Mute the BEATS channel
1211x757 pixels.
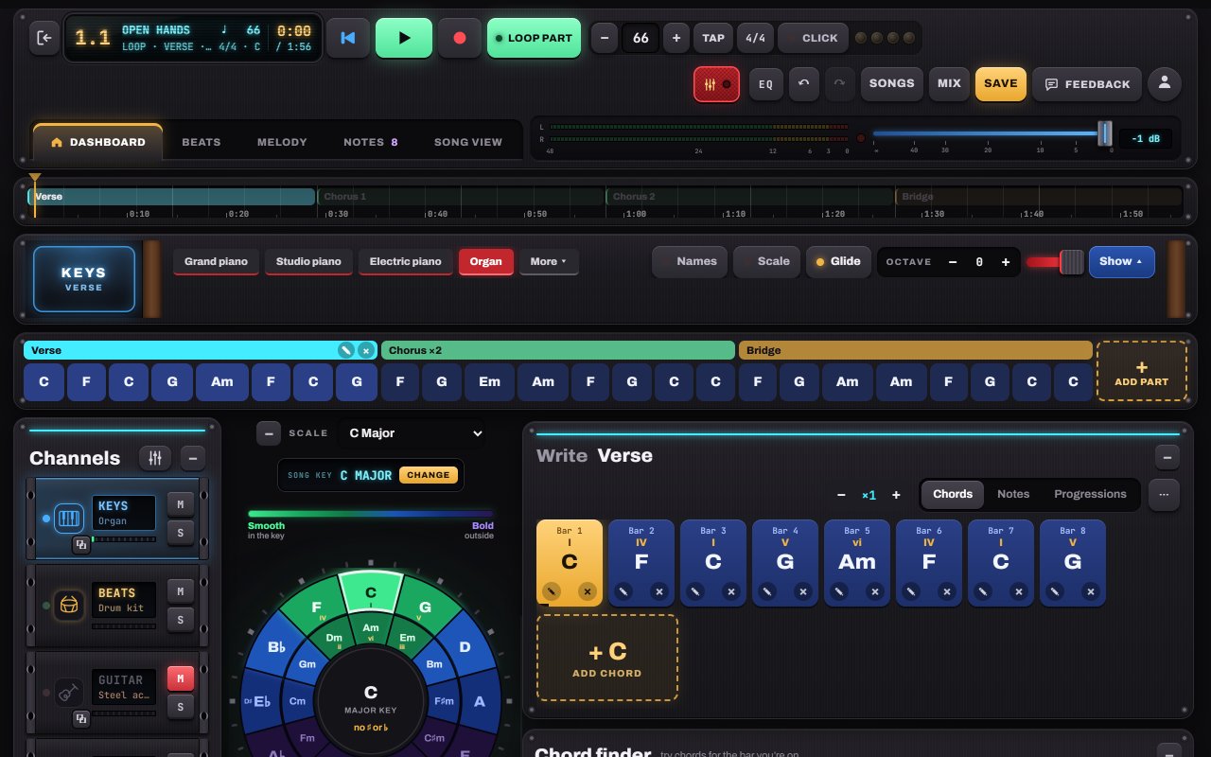(x=181, y=591)
